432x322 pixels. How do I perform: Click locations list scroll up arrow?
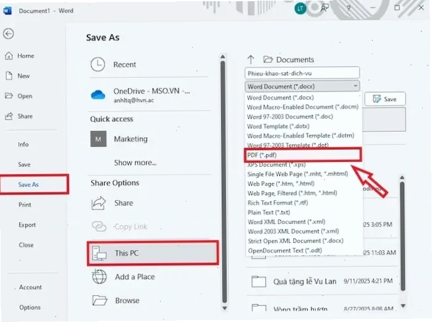tap(223, 57)
